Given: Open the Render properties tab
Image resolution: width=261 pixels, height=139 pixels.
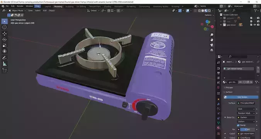Looking at the screenshot, I should pyautogui.click(x=219, y=68).
